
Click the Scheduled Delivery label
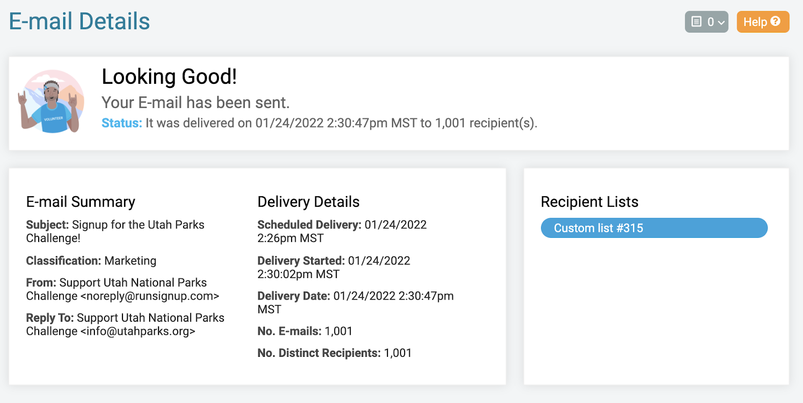point(309,224)
